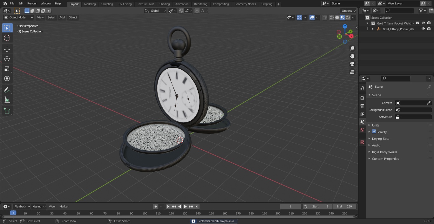Image resolution: width=434 pixels, height=224 pixels.
Task: Hide Gold_Tiffany_Pocket_Watch collection in viewport
Action: (423, 23)
